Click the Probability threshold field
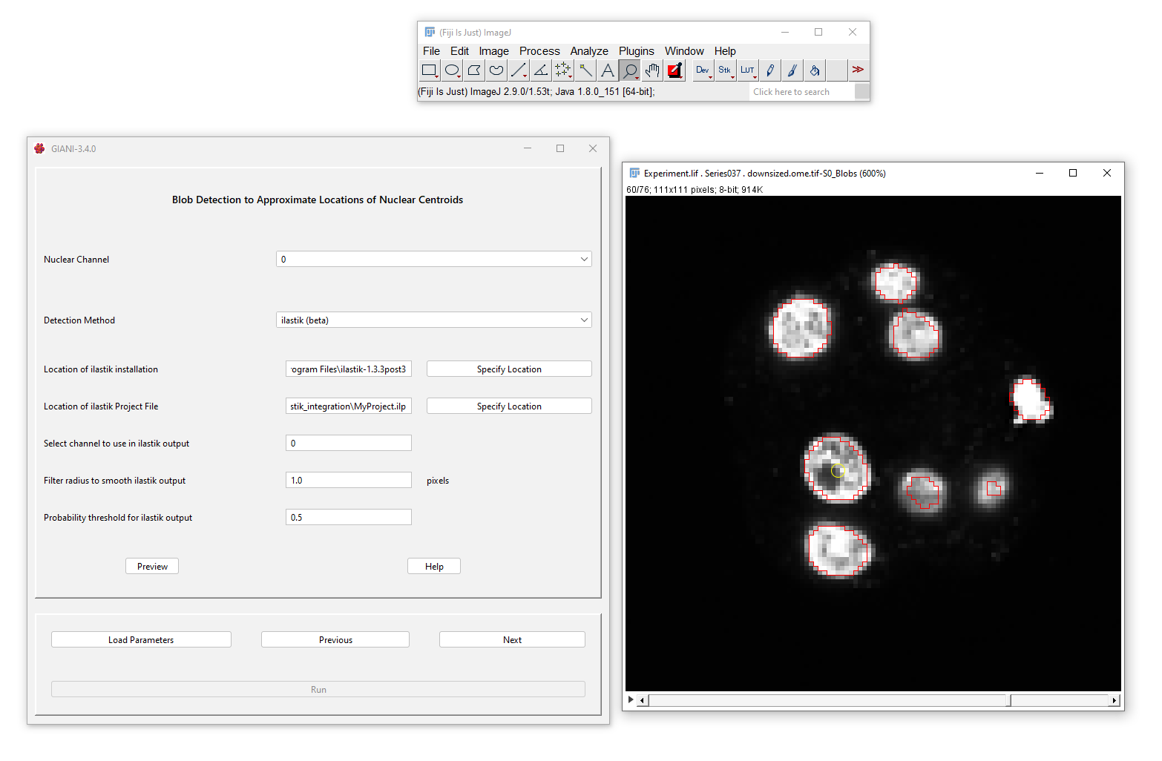The width and height of the screenshot is (1162, 761). [x=349, y=517]
